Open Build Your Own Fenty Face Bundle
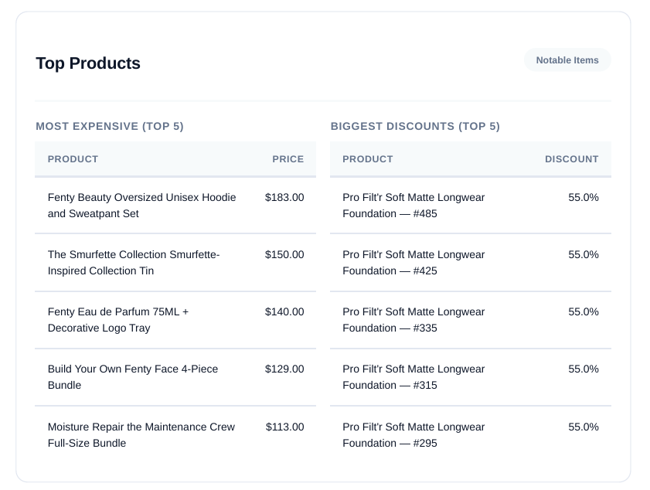The height and width of the screenshot is (490, 650). pyautogui.click(x=133, y=377)
